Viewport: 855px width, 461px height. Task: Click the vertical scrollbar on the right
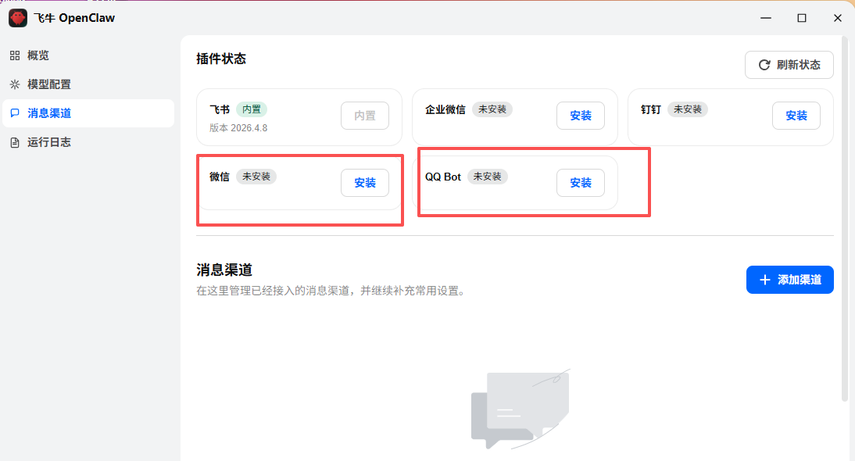(845, 218)
